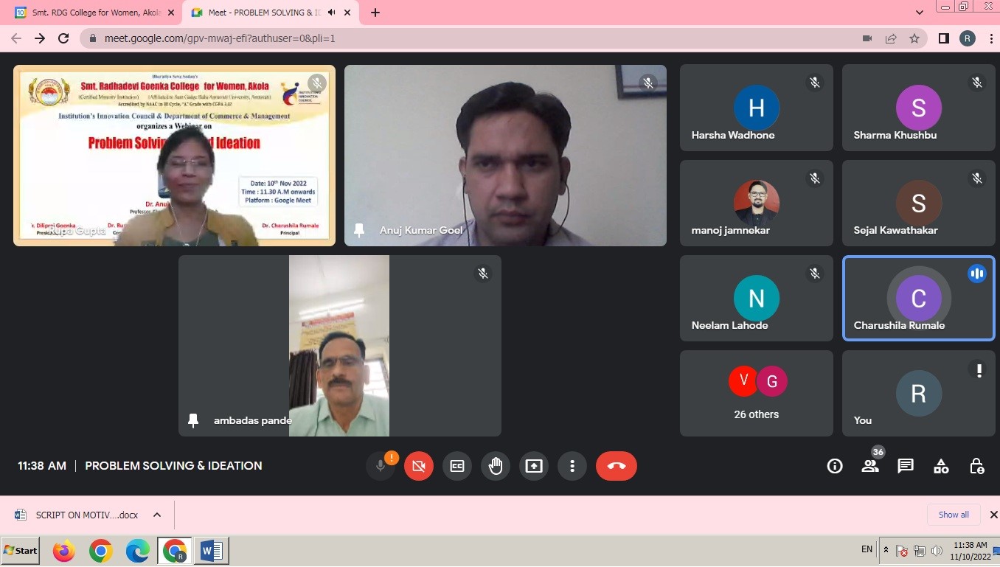The image size is (1000, 567).
Task: Raise your hand in the meeting
Action: click(496, 466)
